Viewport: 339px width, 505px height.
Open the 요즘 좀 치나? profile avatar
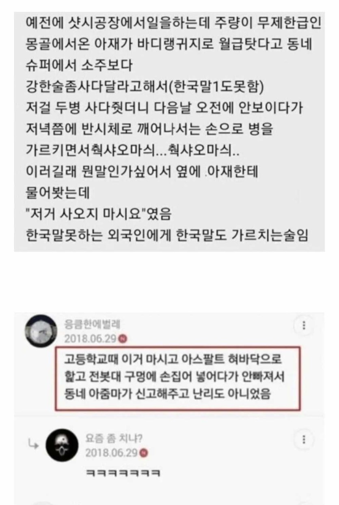point(62,445)
